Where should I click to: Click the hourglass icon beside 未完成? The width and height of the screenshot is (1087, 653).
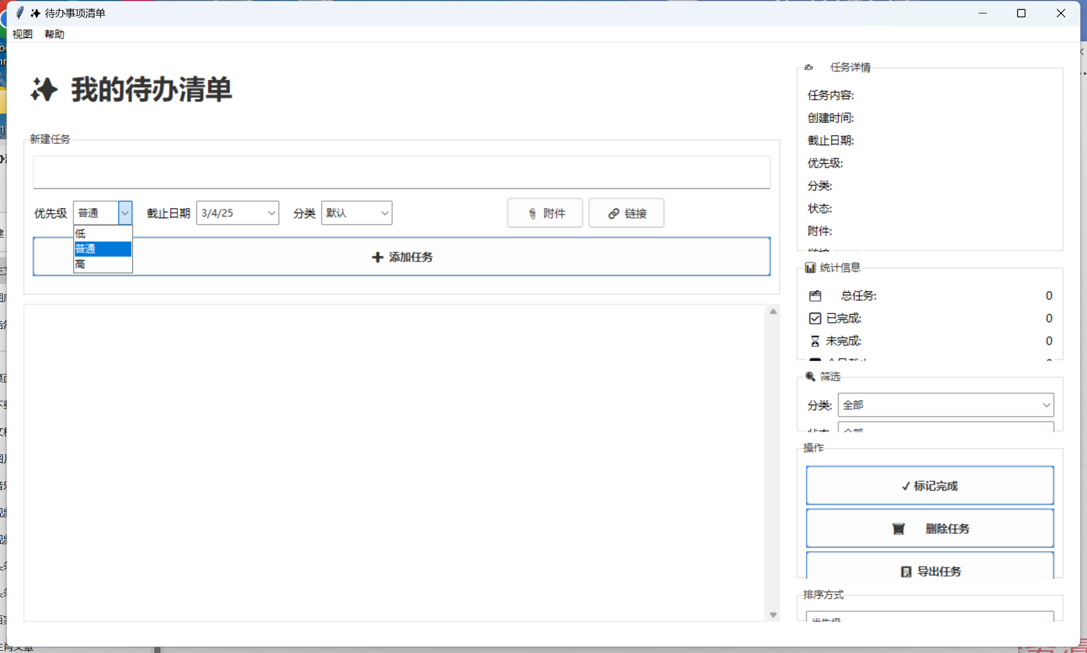click(815, 341)
